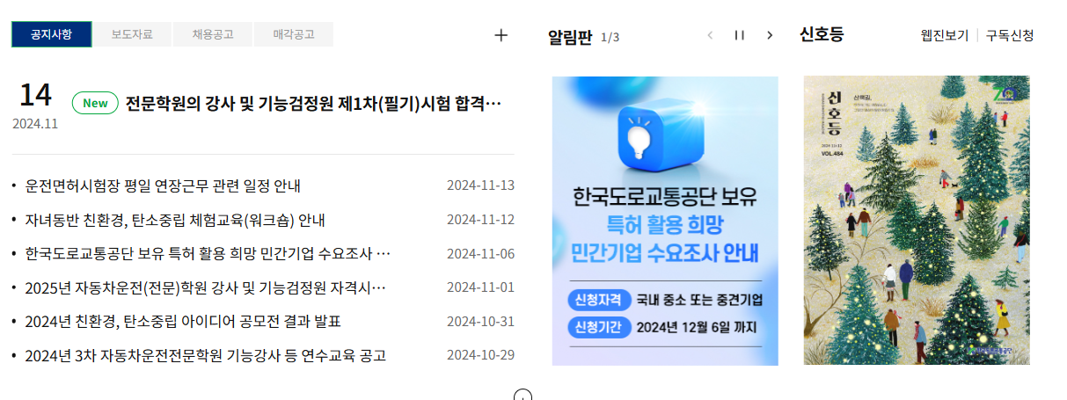This screenshot has width=1067, height=400.
Task: Click the date 2024-11-13
Action: 480,185
